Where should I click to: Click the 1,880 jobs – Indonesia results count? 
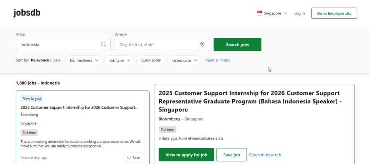click(x=37, y=83)
